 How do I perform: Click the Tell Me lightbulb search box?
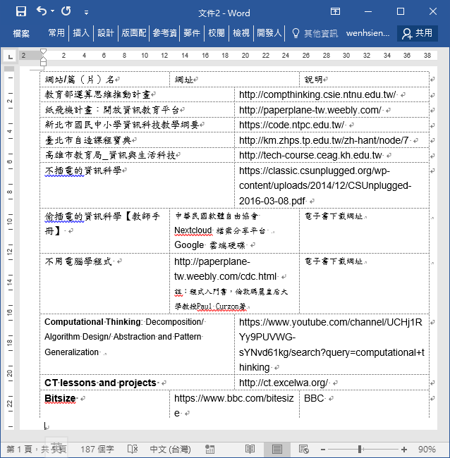point(315,33)
